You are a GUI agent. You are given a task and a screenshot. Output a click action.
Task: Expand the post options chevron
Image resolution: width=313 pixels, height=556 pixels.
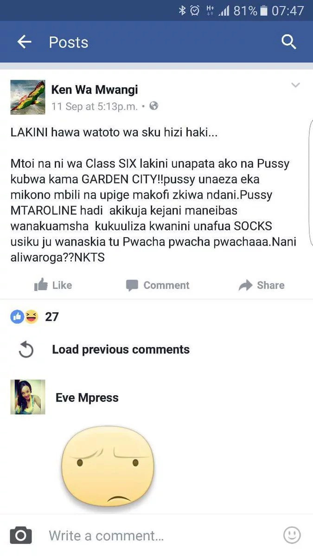[295, 85]
